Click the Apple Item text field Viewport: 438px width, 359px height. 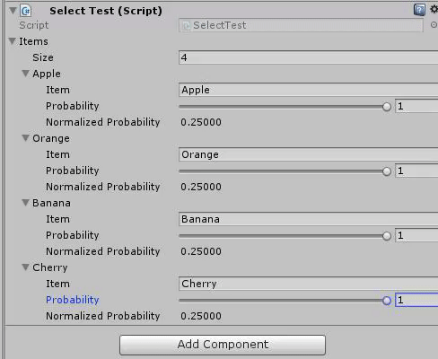[309, 90]
